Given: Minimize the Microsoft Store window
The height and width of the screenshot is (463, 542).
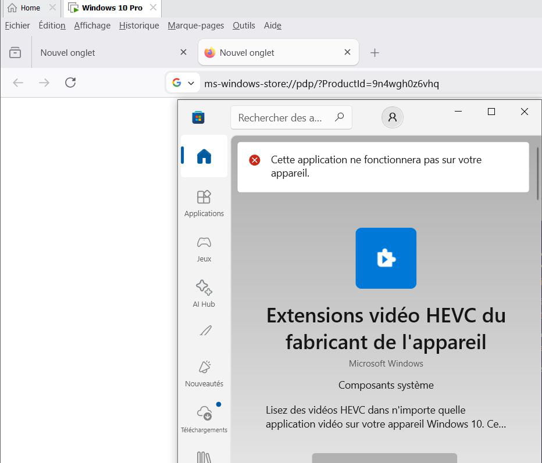Looking at the screenshot, I should click(458, 112).
